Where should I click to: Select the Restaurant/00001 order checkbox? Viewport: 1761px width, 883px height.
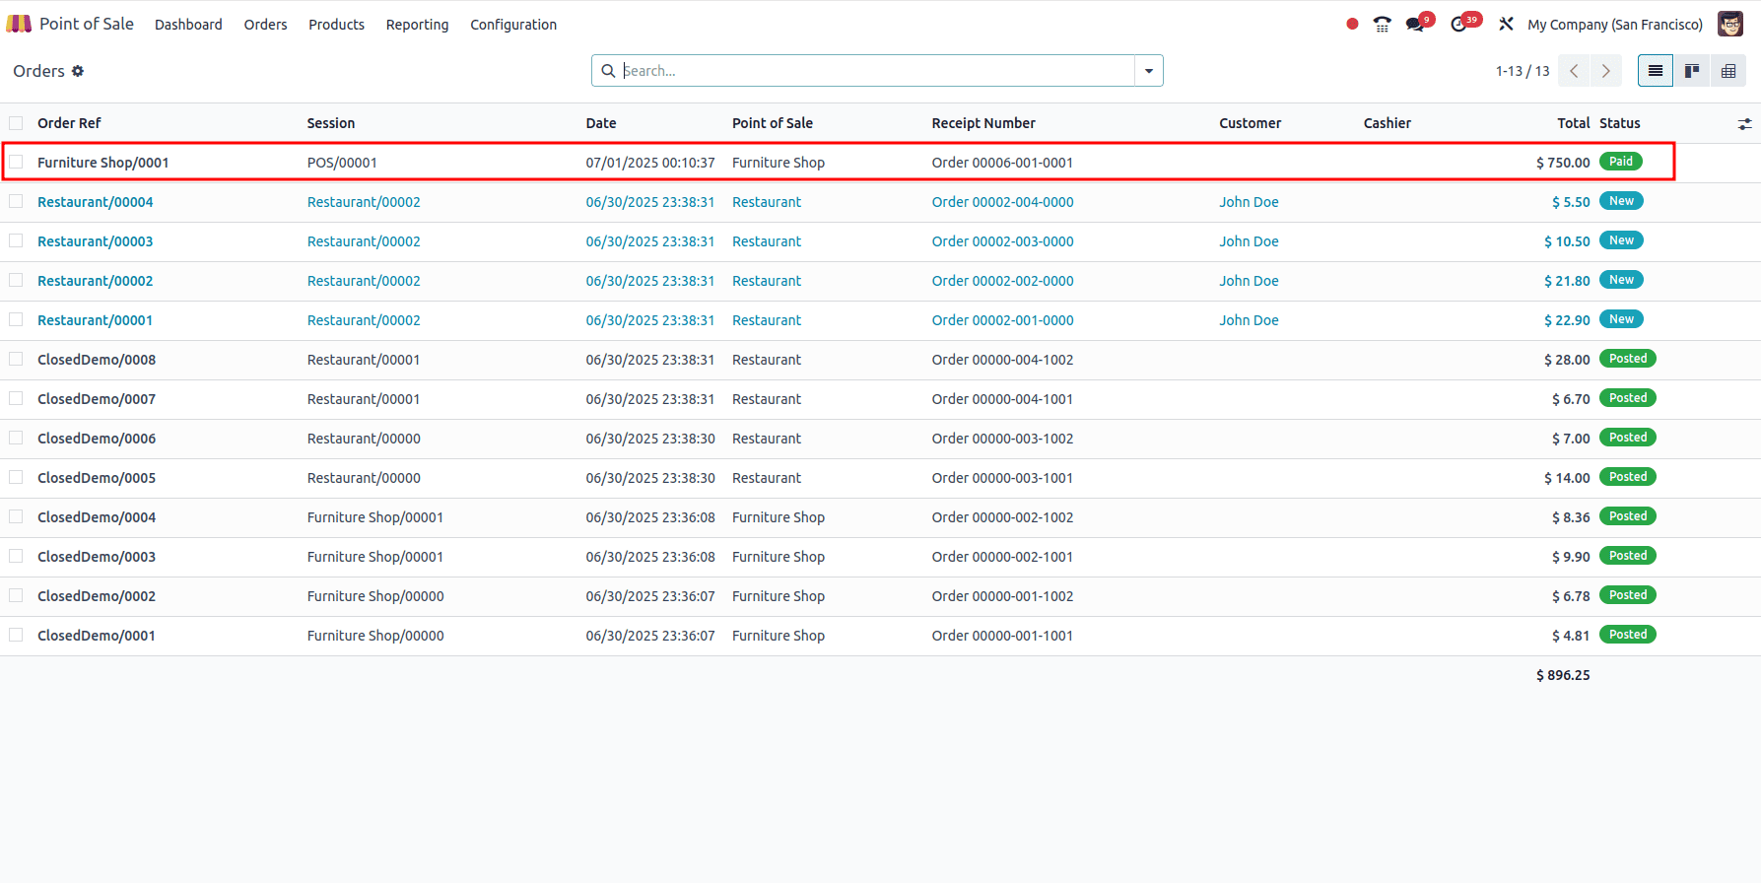tap(16, 319)
